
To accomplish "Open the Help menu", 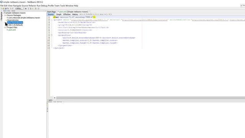I will tap(76, 6).
